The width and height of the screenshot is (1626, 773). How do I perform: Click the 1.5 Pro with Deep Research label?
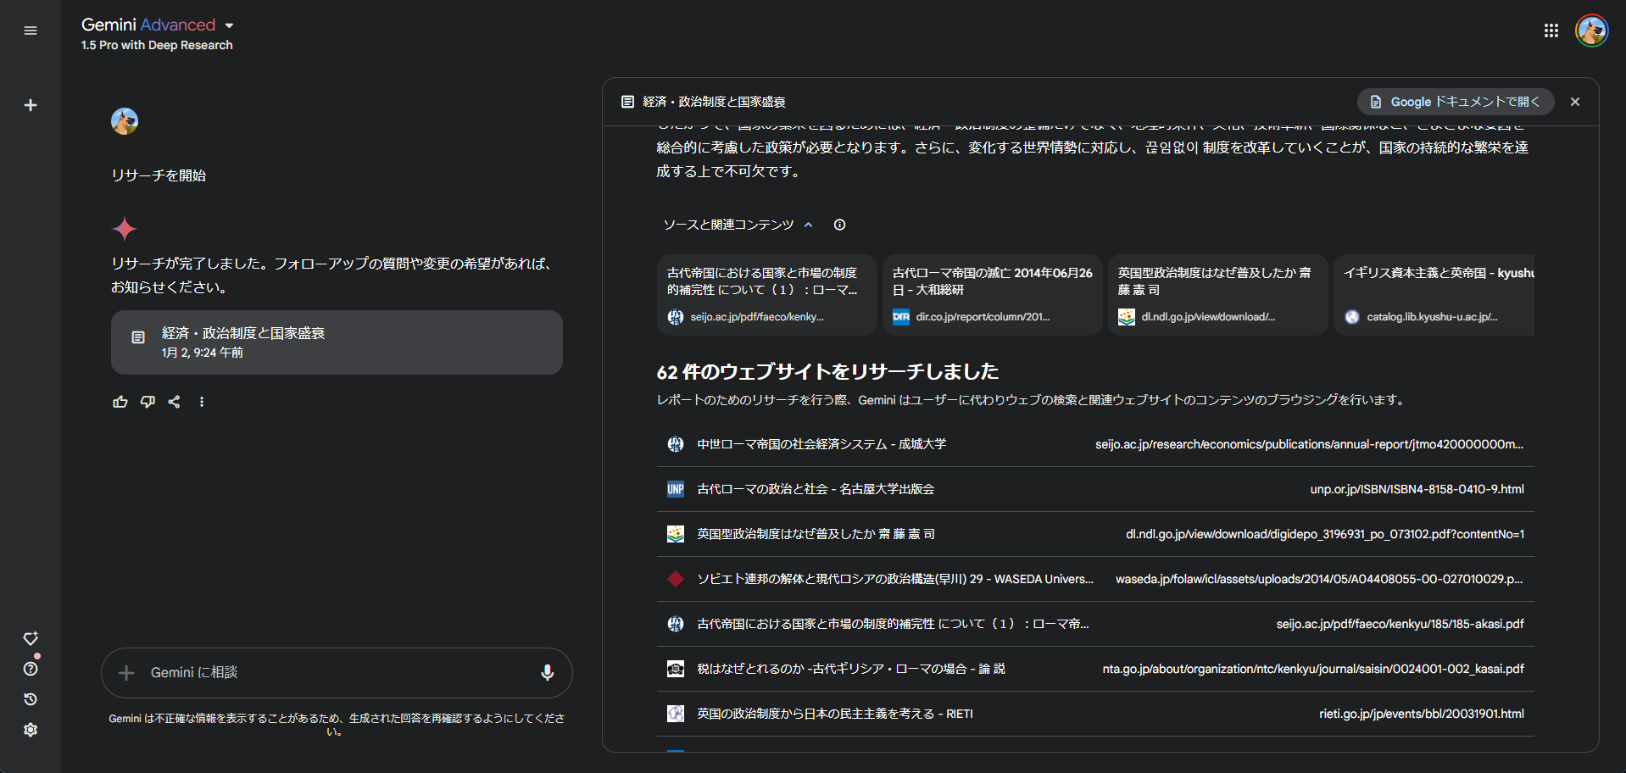[x=157, y=45]
